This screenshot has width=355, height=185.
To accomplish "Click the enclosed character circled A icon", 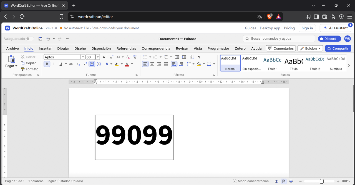I will click(99, 64).
